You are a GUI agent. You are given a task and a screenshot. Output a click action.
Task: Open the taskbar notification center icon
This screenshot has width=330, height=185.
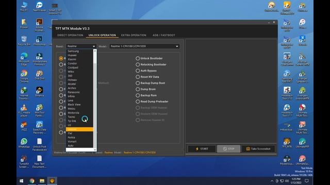[307, 180]
